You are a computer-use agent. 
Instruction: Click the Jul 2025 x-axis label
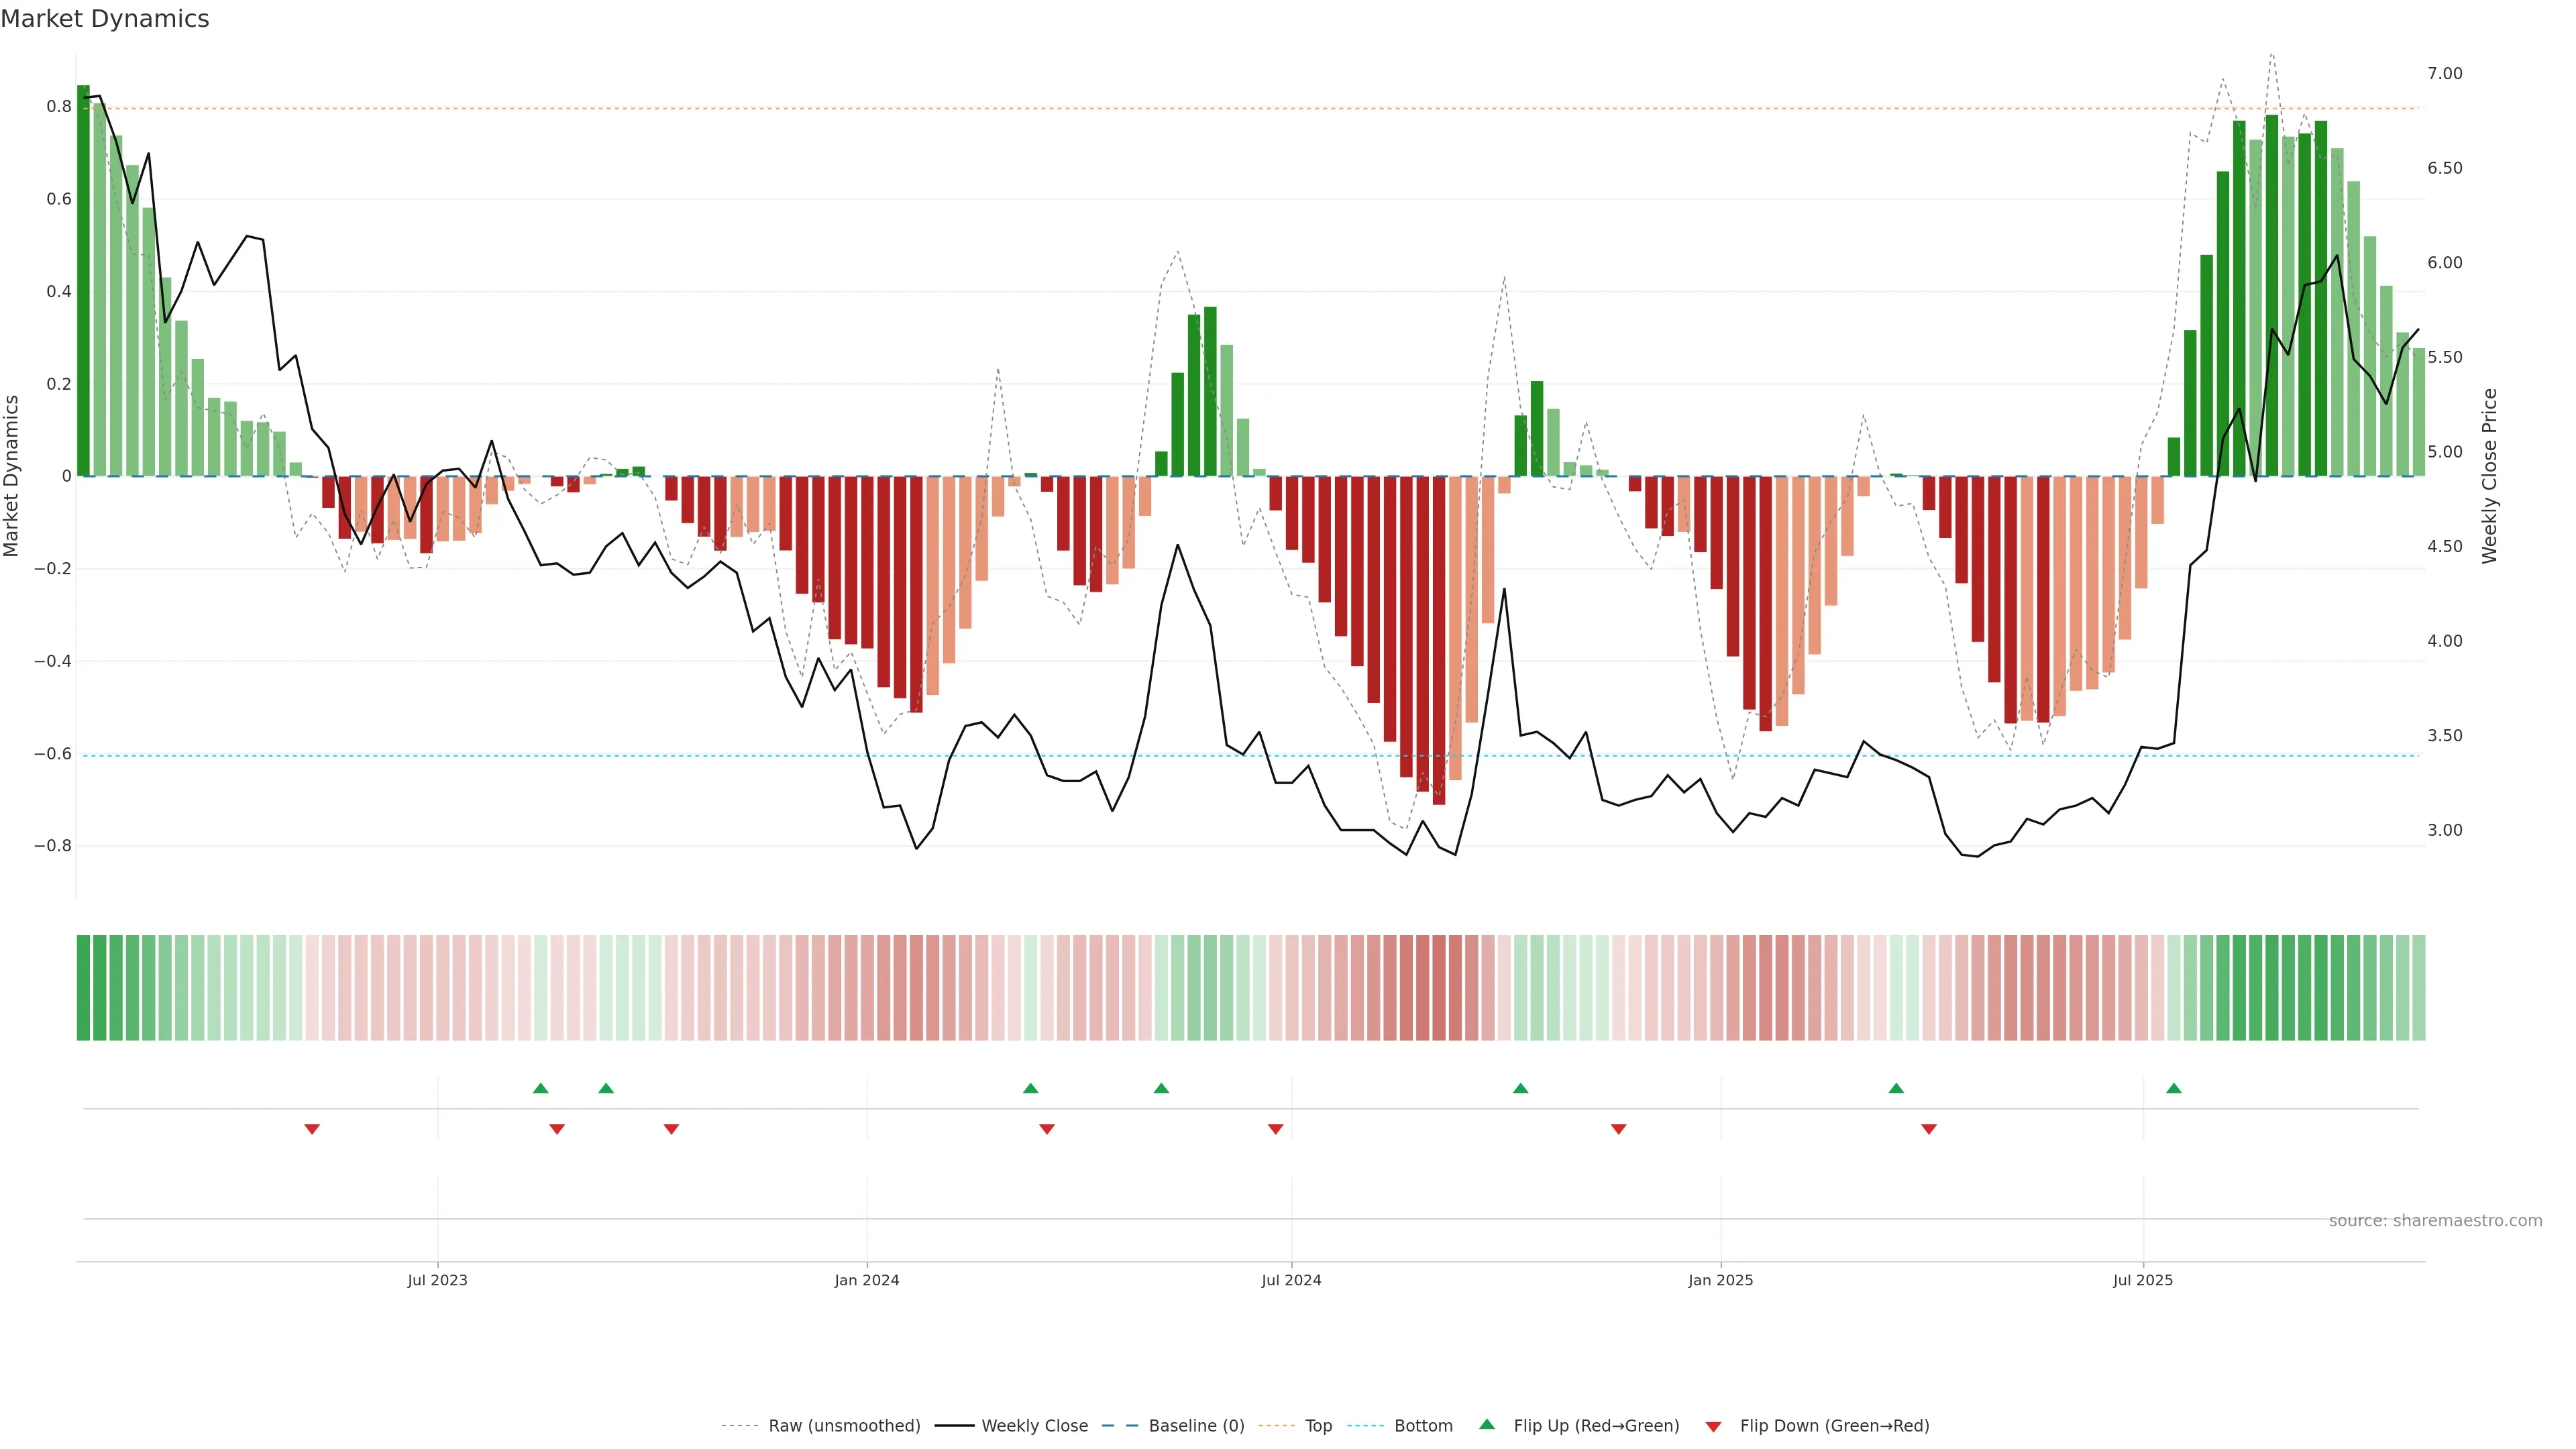pos(2143,1280)
